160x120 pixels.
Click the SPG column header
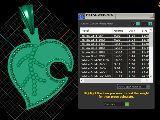[144, 31]
